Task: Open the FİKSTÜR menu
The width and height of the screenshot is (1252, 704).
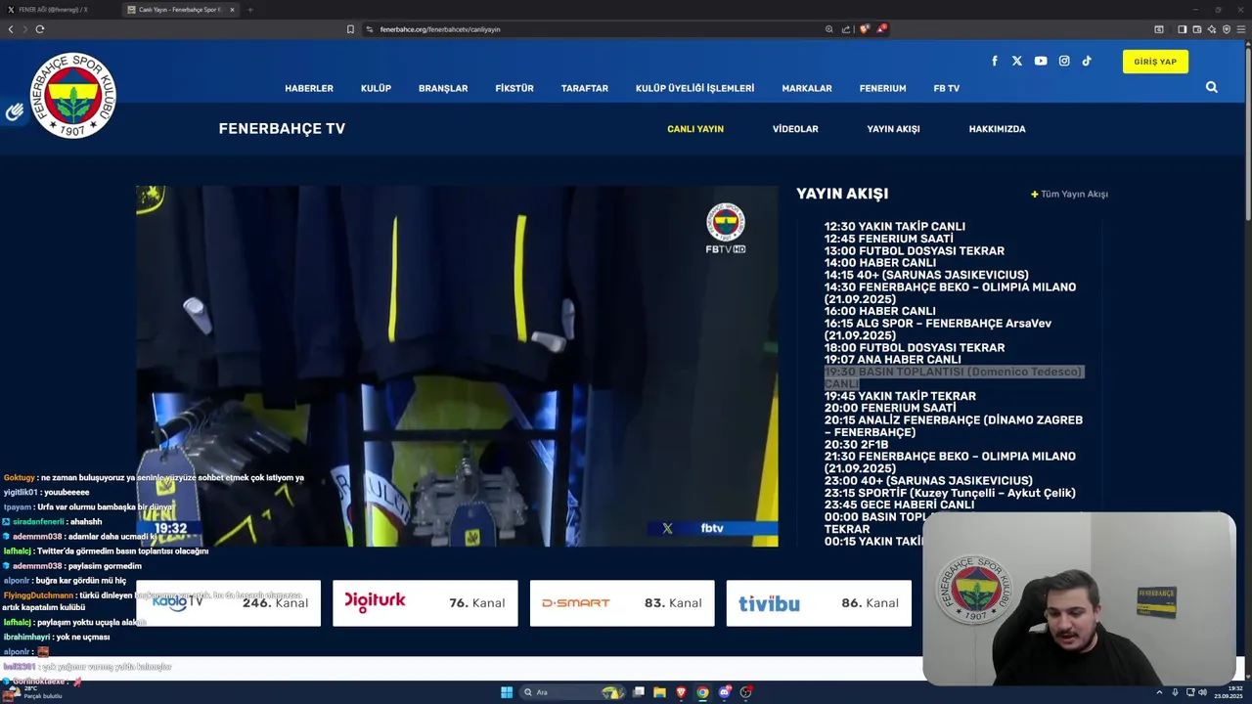Action: 514,88
